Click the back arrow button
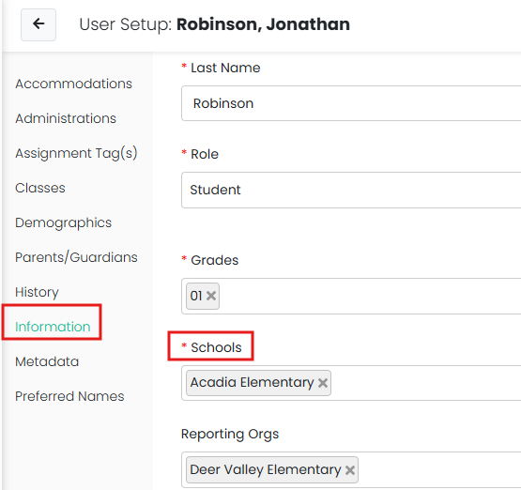This screenshot has height=490, width=521. (x=38, y=24)
